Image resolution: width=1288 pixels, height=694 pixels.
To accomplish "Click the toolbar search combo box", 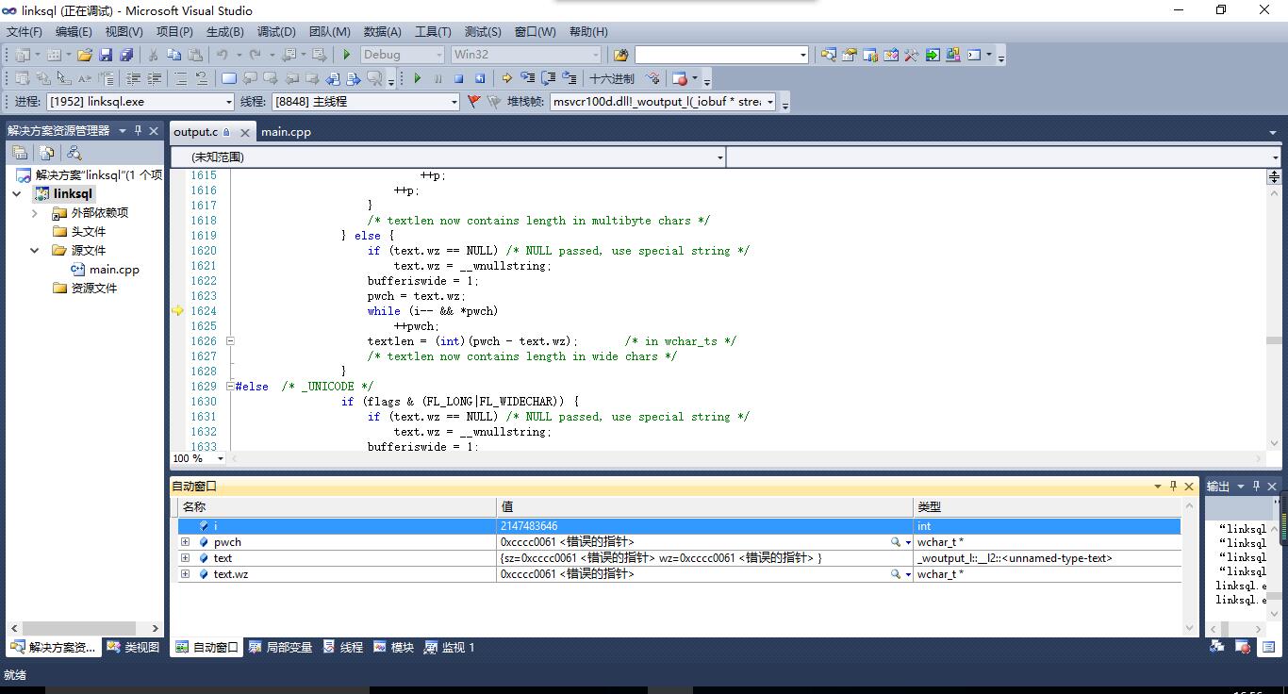I will (722, 55).
